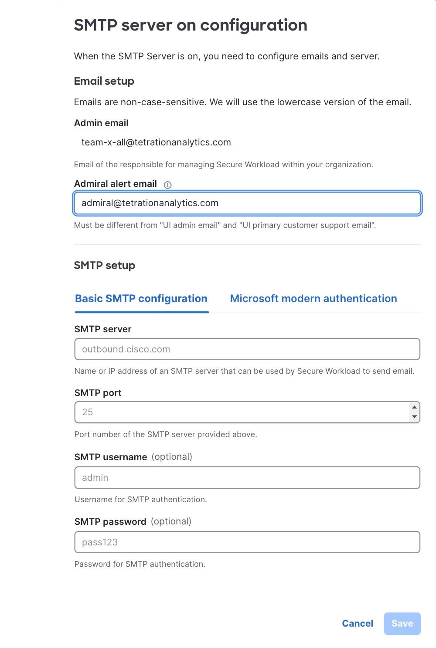Decrease SMTP port with the down arrow
Image resolution: width=436 pixels, height=648 pixels.
point(414,417)
